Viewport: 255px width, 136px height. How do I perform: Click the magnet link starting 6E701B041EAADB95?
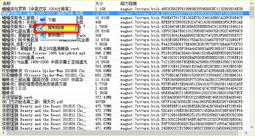pyautogui.click(x=182, y=35)
